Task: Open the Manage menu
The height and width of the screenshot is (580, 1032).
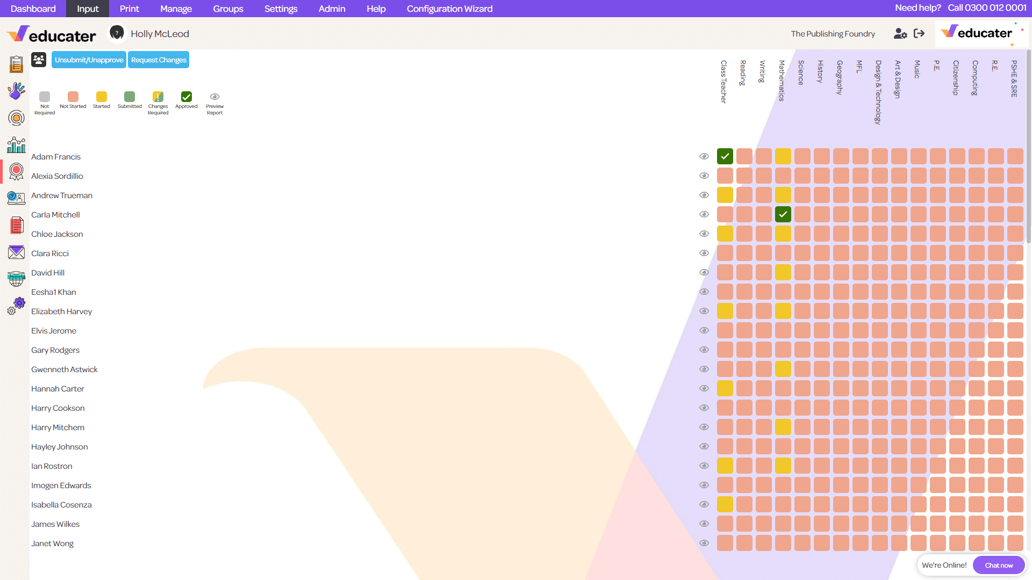Action: click(x=176, y=9)
